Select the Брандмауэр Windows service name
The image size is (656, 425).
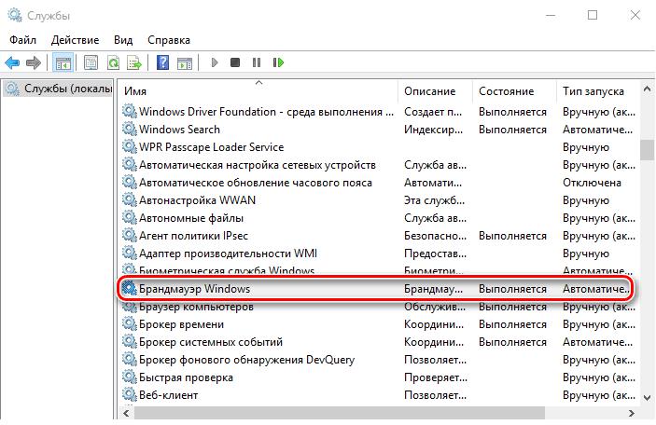(x=194, y=288)
